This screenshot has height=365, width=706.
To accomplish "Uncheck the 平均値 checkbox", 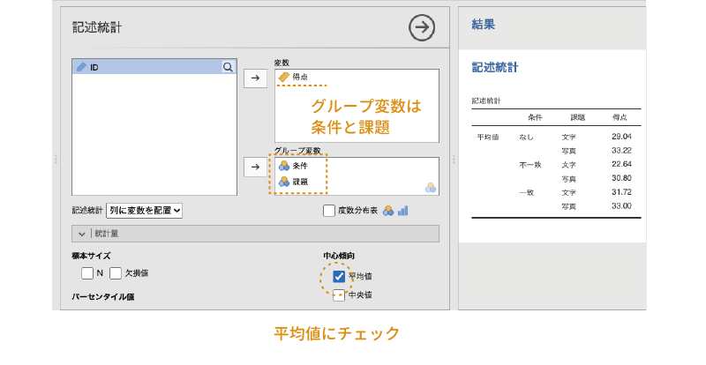I will click(339, 276).
